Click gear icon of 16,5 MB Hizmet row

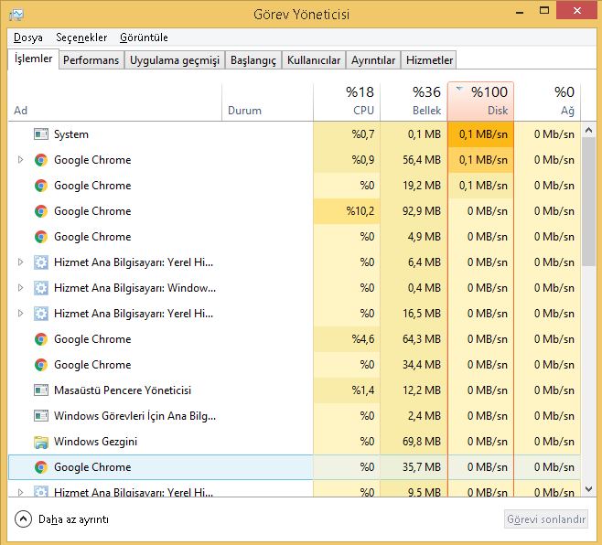pos(40,314)
